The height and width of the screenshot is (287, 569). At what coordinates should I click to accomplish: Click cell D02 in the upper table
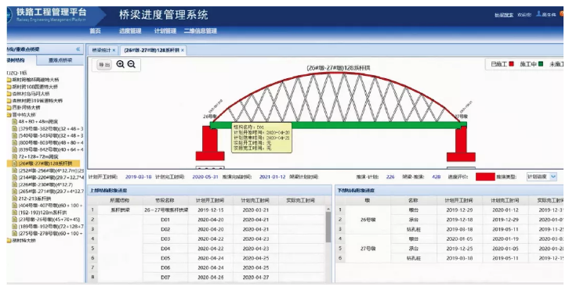tap(165, 229)
